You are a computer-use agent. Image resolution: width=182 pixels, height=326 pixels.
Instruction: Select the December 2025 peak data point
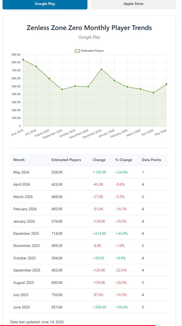pos(101,70)
